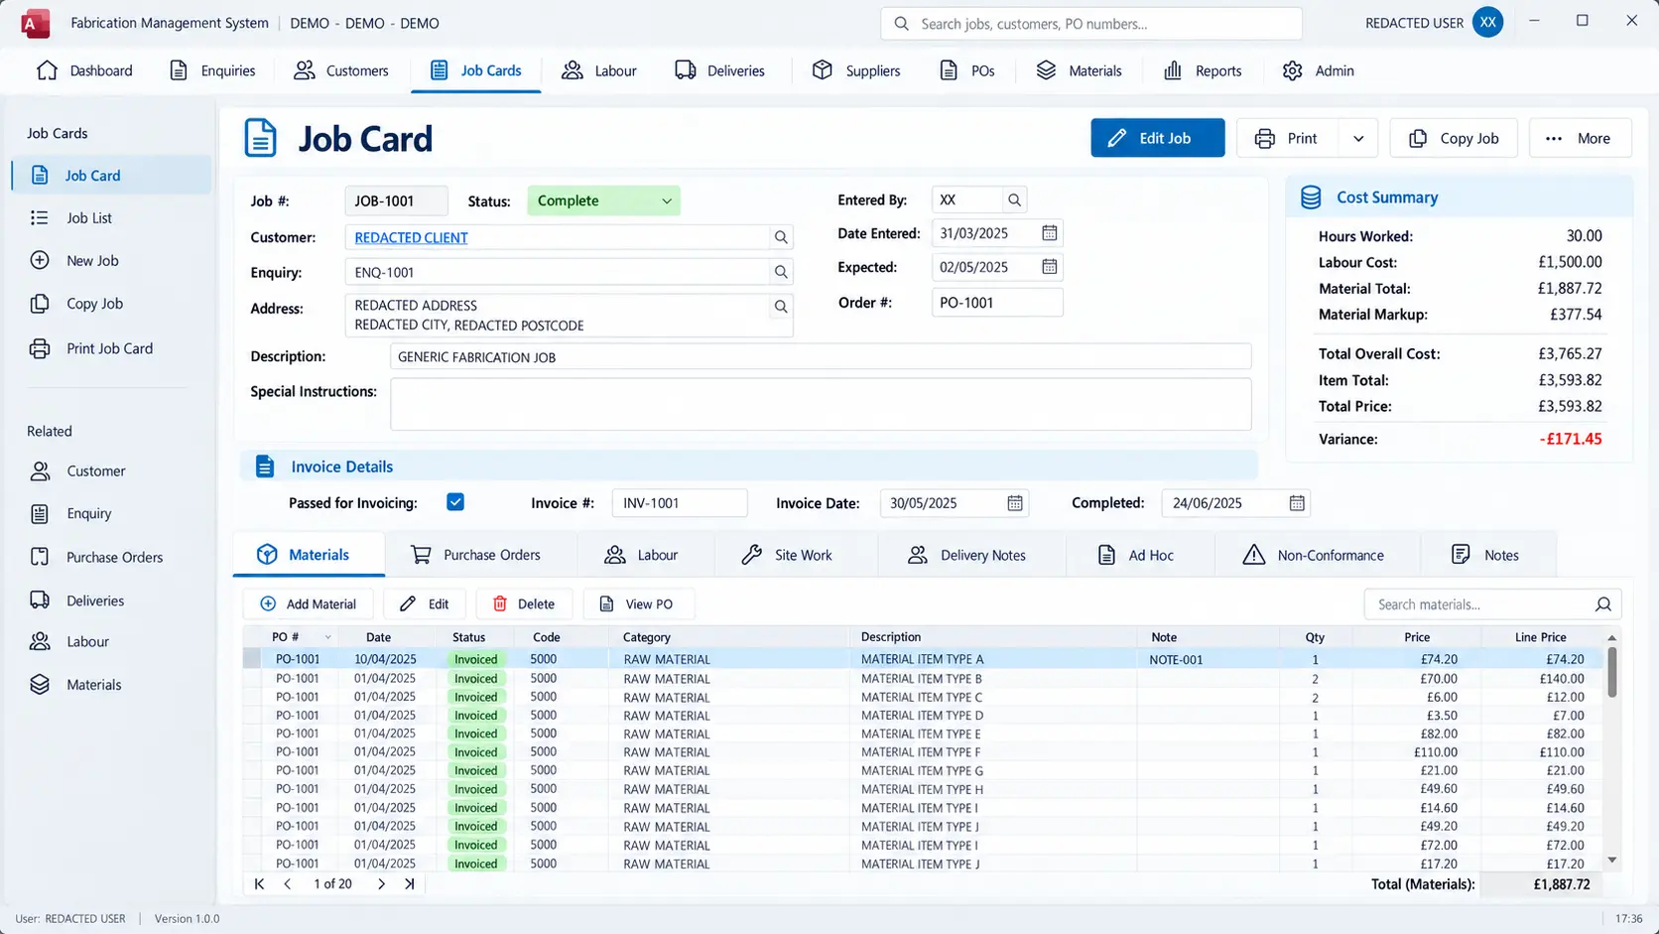This screenshot has width=1659, height=934.
Task: Click Related Enquiry icon in sidebar
Action: [40, 513]
